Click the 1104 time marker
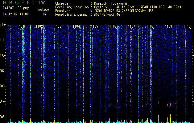This screenshot has height=123, width=194. [x=76, y=26]
